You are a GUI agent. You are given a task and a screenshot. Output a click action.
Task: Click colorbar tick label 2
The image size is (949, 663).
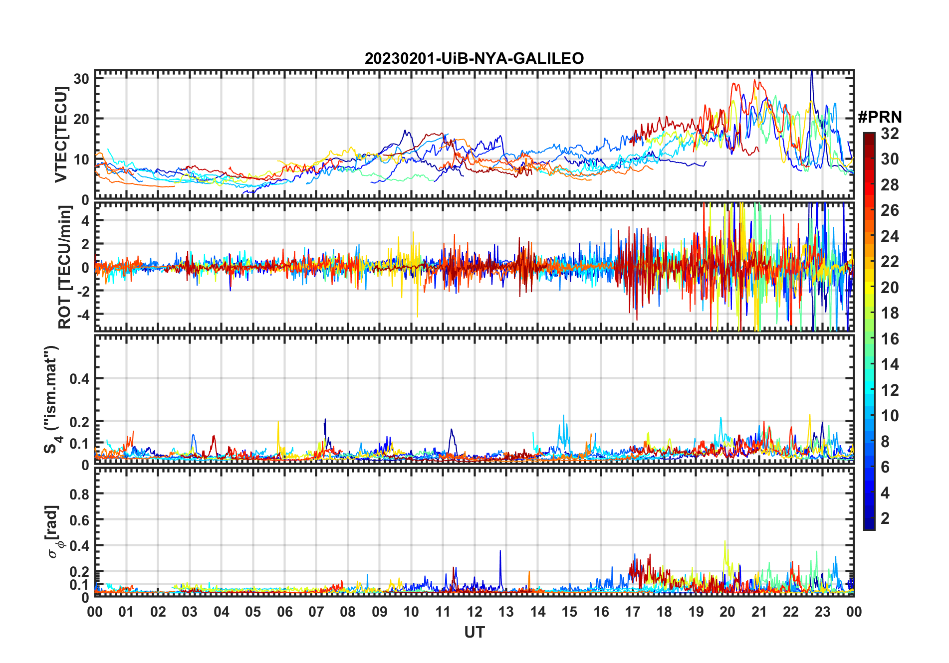885,518
